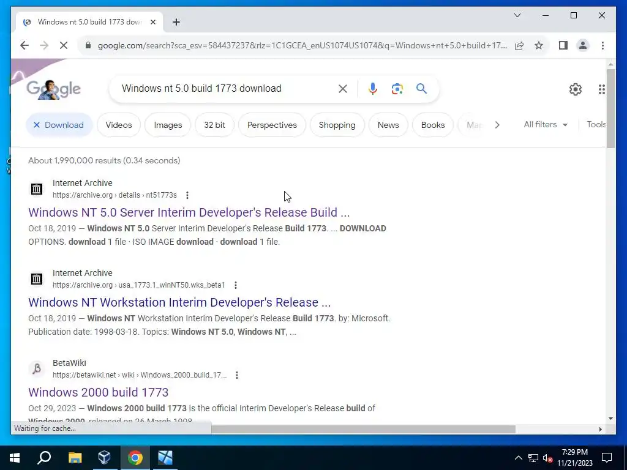627x470 pixels.
Task: Select the Shopping filter
Action: point(337,125)
